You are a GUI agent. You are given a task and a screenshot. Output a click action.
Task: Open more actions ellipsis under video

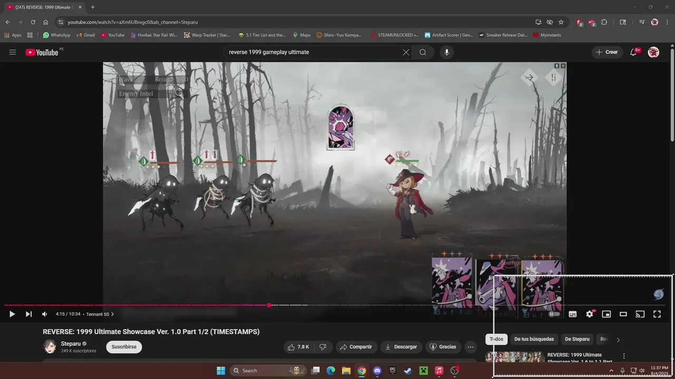[x=470, y=347]
